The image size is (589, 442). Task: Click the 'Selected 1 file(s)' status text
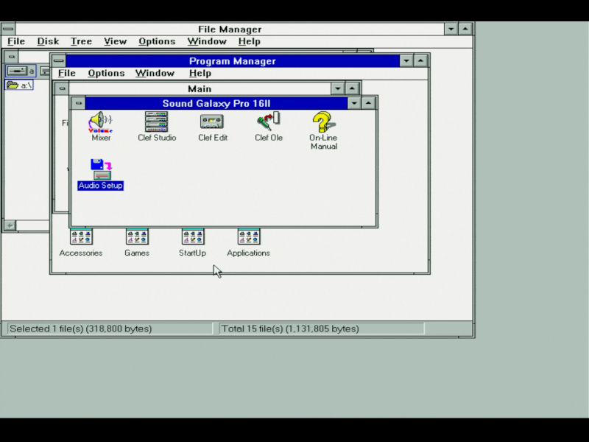[x=81, y=329]
